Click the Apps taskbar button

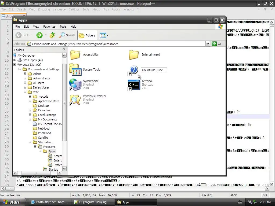click(x=136, y=202)
